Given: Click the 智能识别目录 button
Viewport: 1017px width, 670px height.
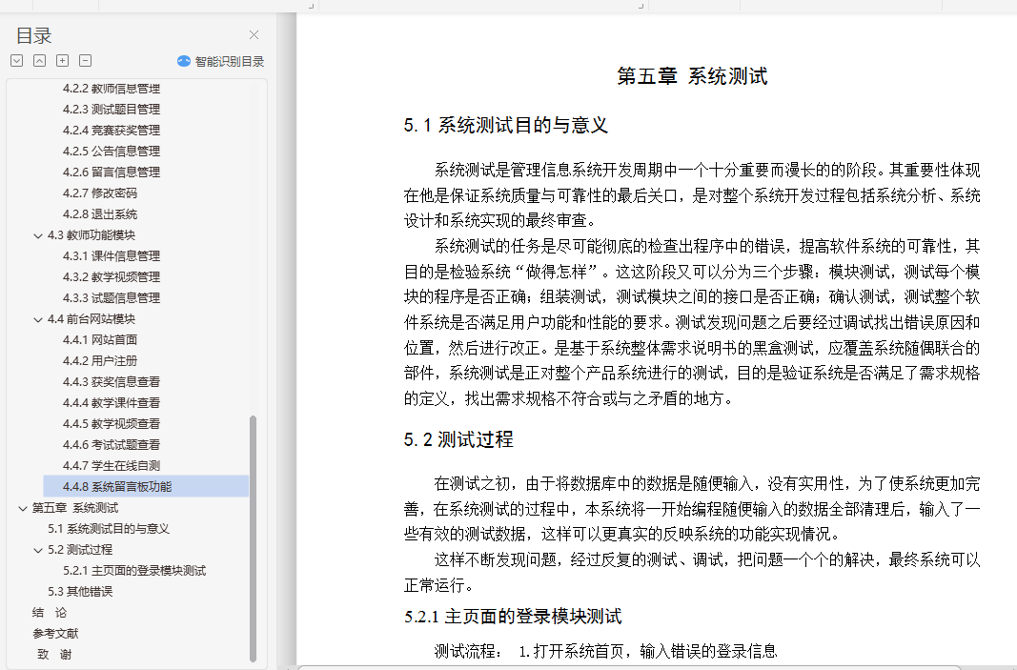Looking at the screenshot, I should point(220,61).
